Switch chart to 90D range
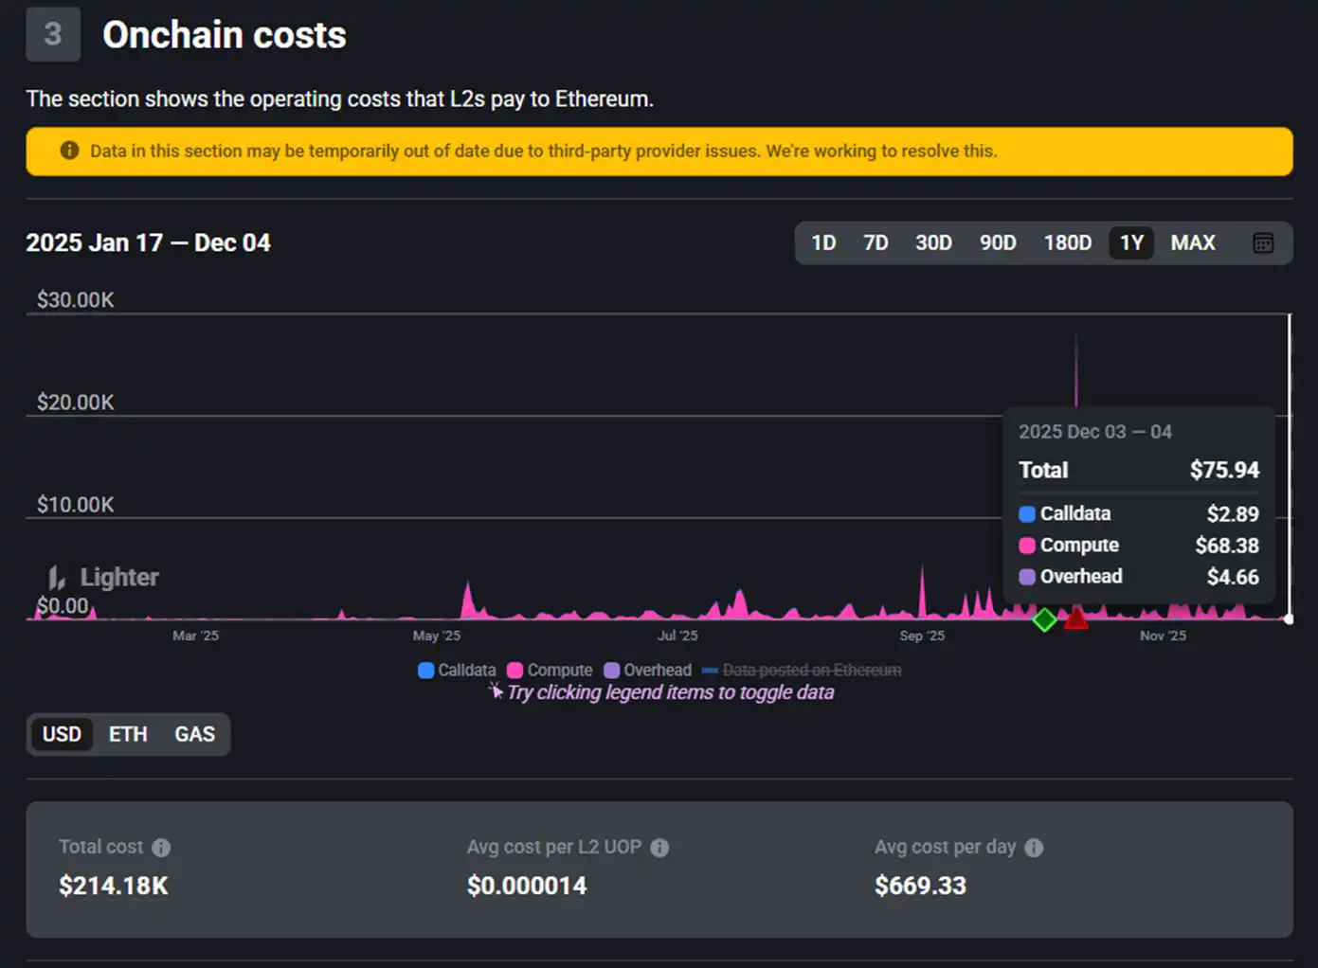Image resolution: width=1318 pixels, height=968 pixels. coord(998,243)
